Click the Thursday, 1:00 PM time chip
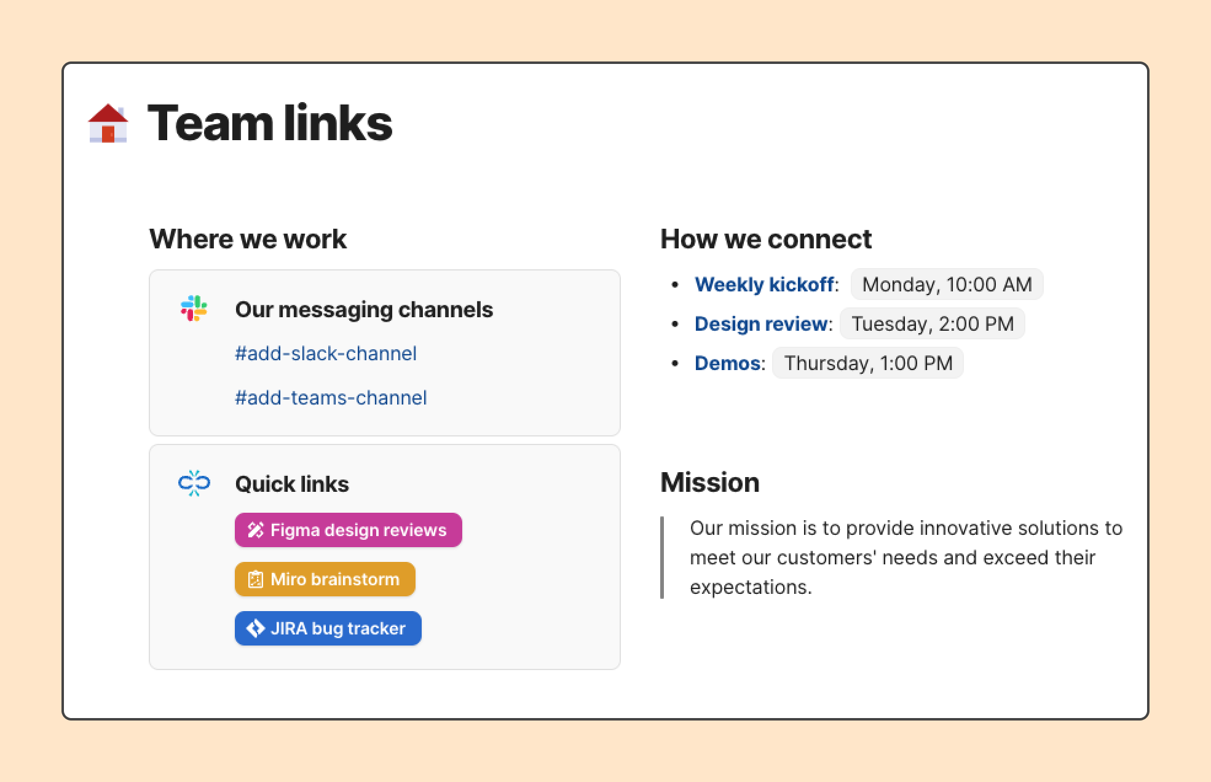The width and height of the screenshot is (1211, 782). point(868,363)
